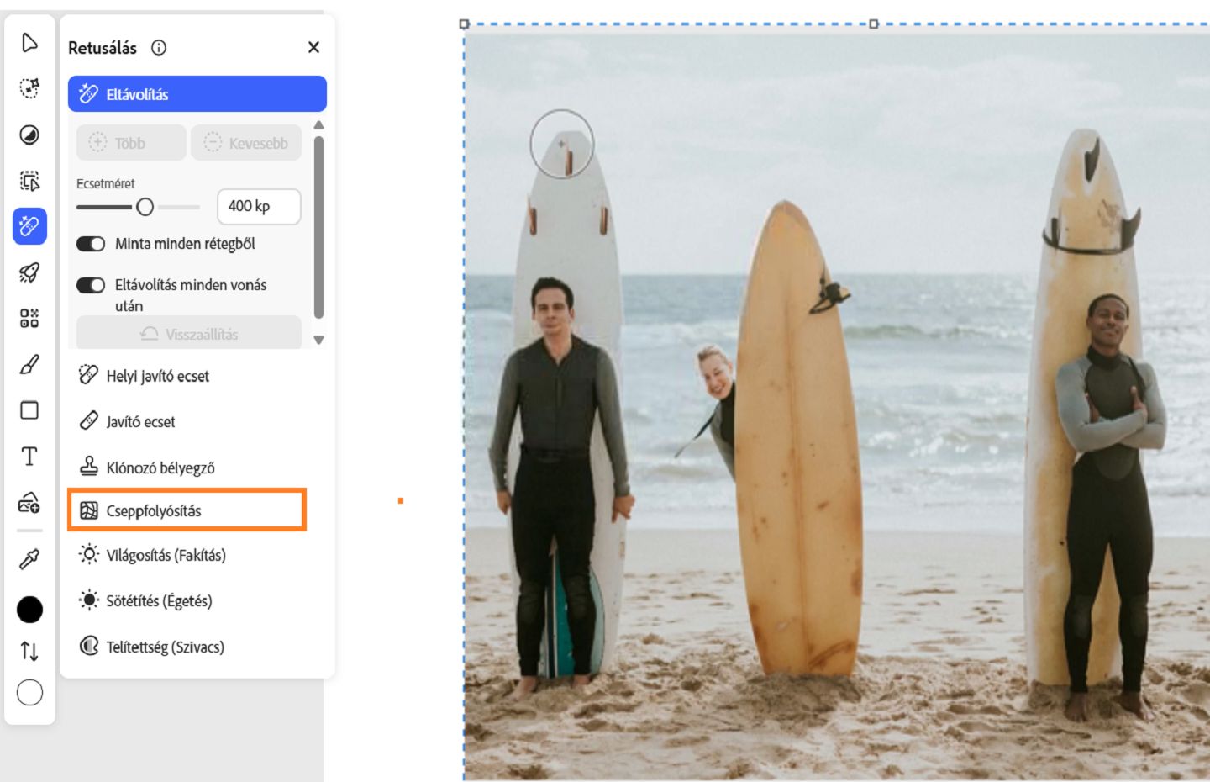The width and height of the screenshot is (1210, 782).
Task: Select the Text tool in the sidebar
Action: [x=29, y=457]
